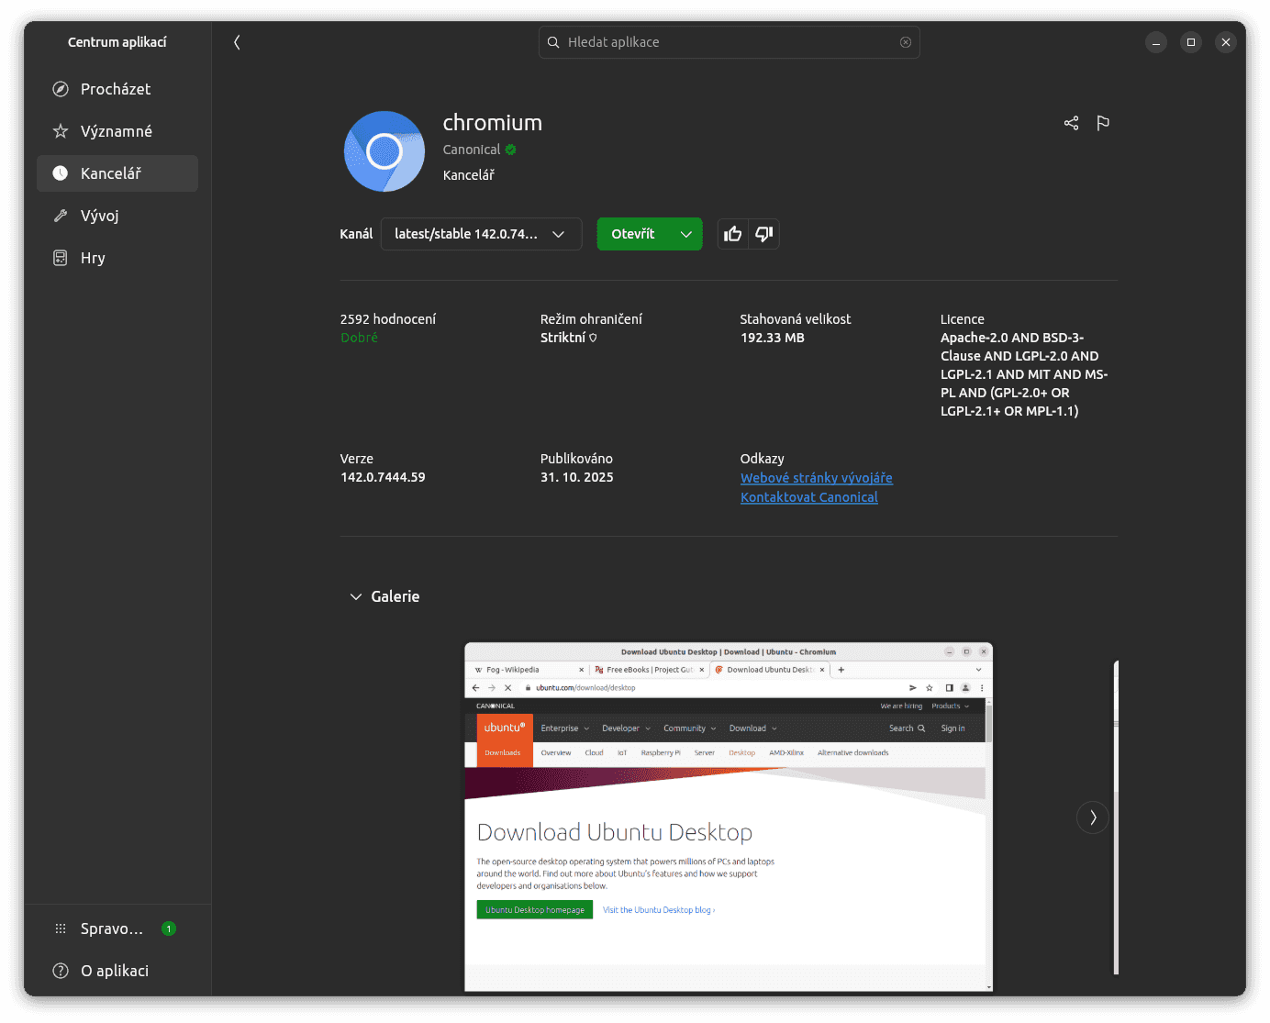Click the chromium app title
The height and width of the screenshot is (1023, 1270).
(493, 123)
